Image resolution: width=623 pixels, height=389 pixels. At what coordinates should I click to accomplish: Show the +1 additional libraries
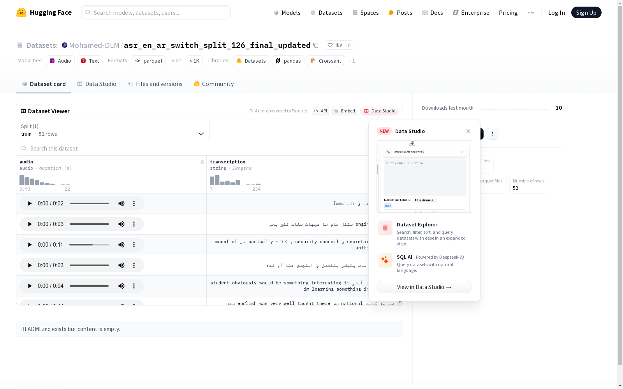pos(352,61)
